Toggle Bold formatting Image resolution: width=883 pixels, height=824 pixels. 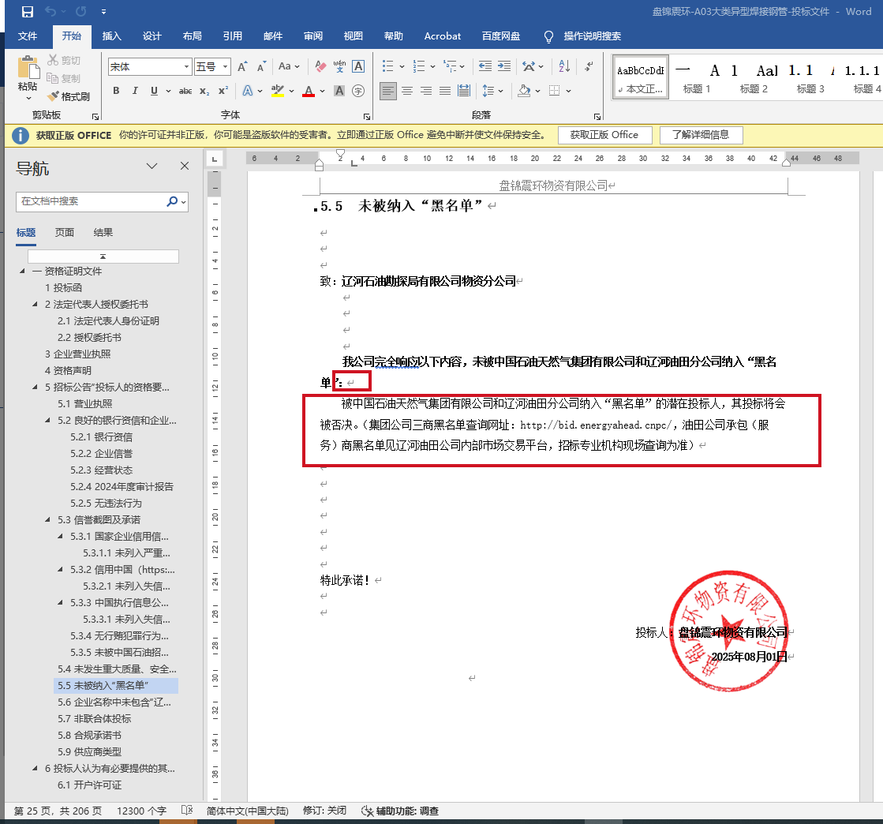click(x=116, y=91)
